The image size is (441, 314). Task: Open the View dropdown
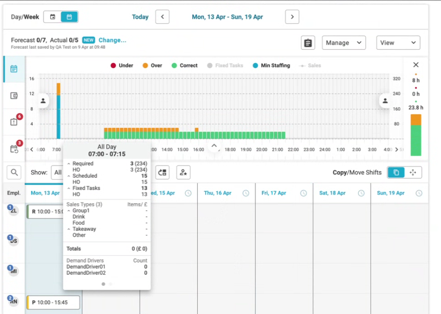398,43
